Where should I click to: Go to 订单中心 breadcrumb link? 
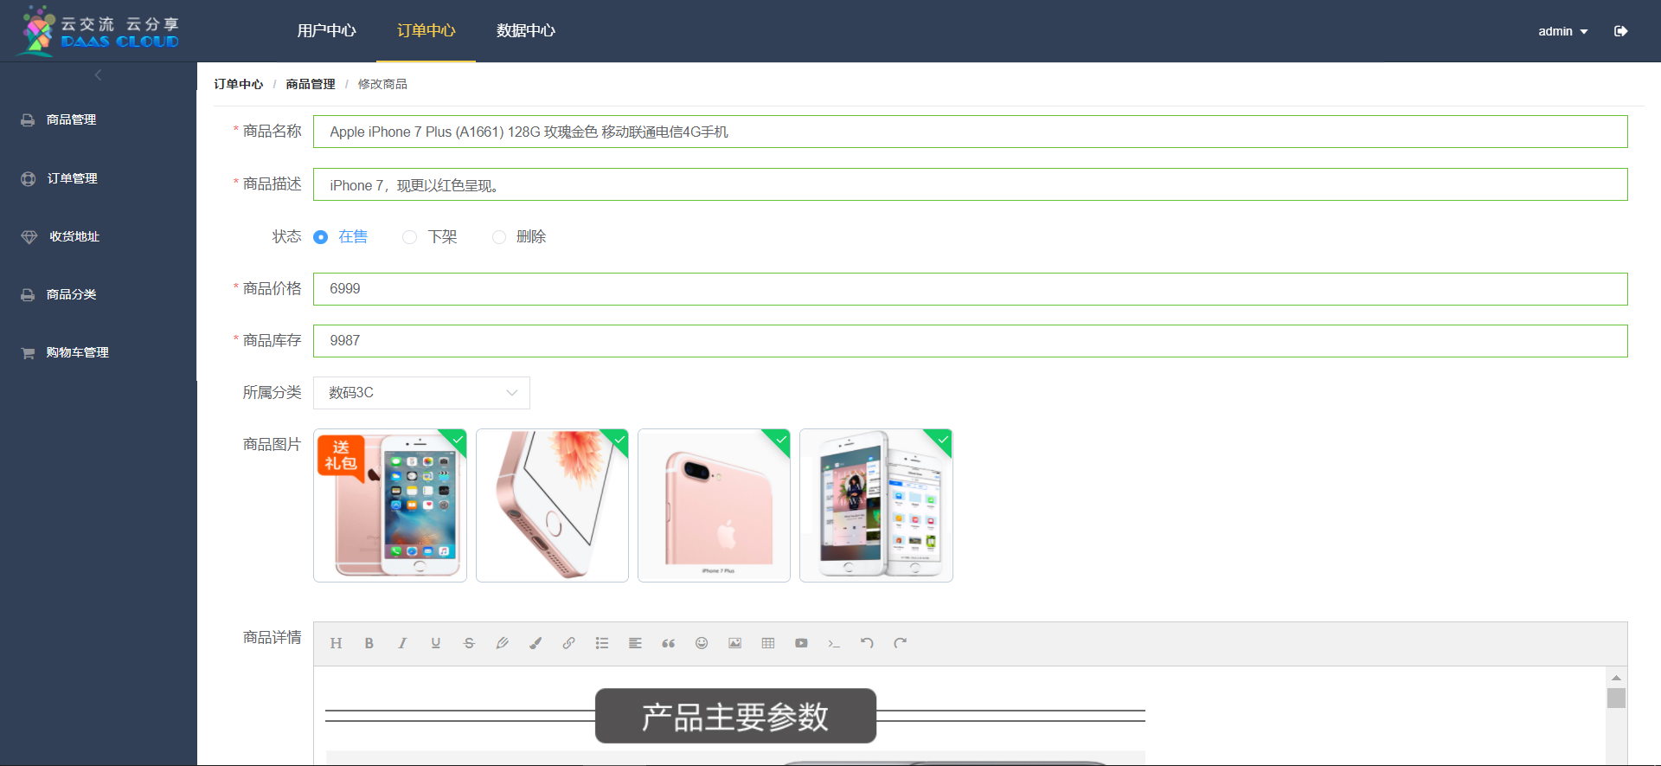pos(239,84)
